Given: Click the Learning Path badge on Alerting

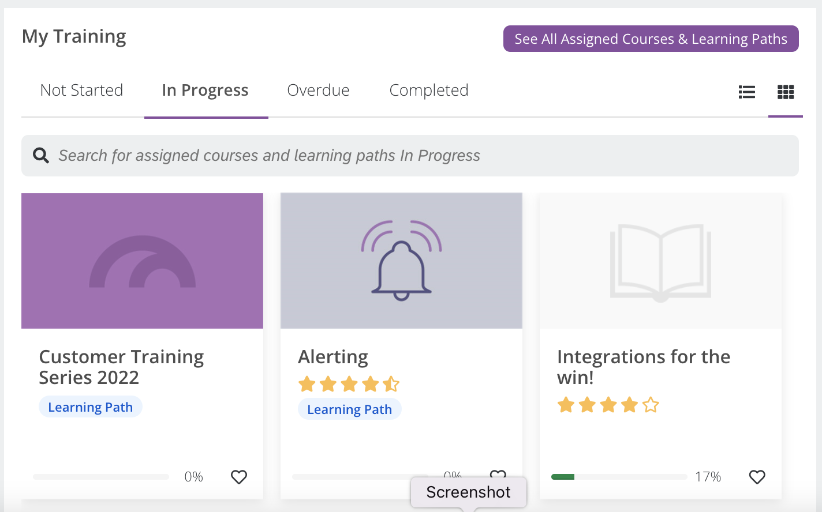Looking at the screenshot, I should click(349, 409).
